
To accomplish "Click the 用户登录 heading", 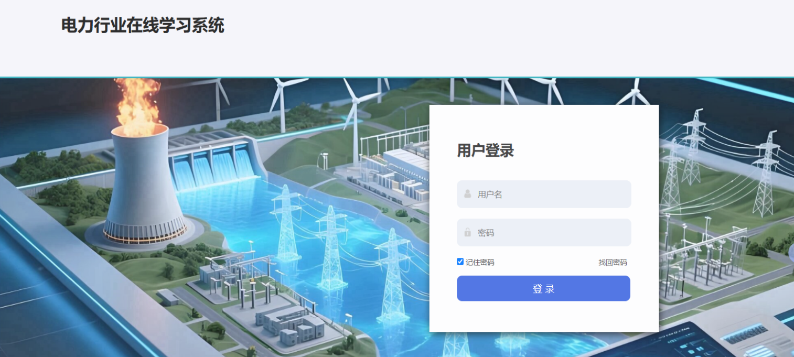I will coord(485,150).
